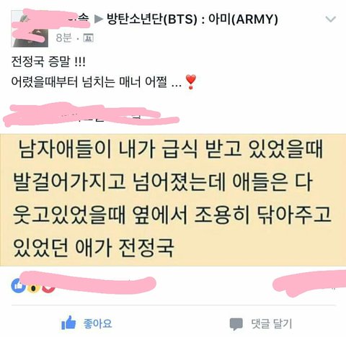The image size is (346, 337).
Task: Click the scribbled-out poster name in header
Action: [50, 19]
